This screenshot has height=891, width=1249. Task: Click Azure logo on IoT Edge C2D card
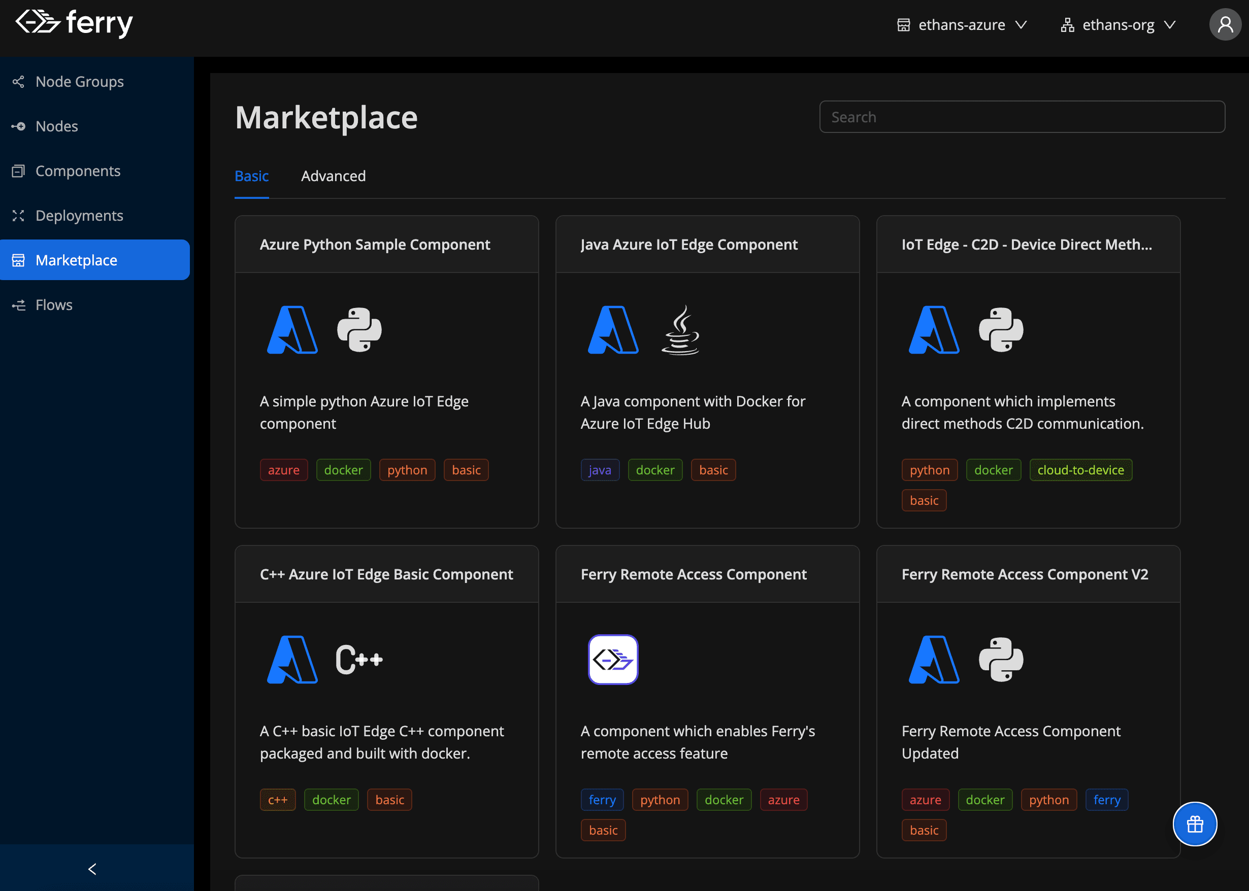[934, 330]
